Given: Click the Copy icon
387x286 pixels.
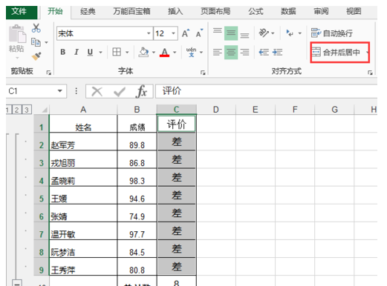Looking at the screenshot, I should click(x=36, y=42).
